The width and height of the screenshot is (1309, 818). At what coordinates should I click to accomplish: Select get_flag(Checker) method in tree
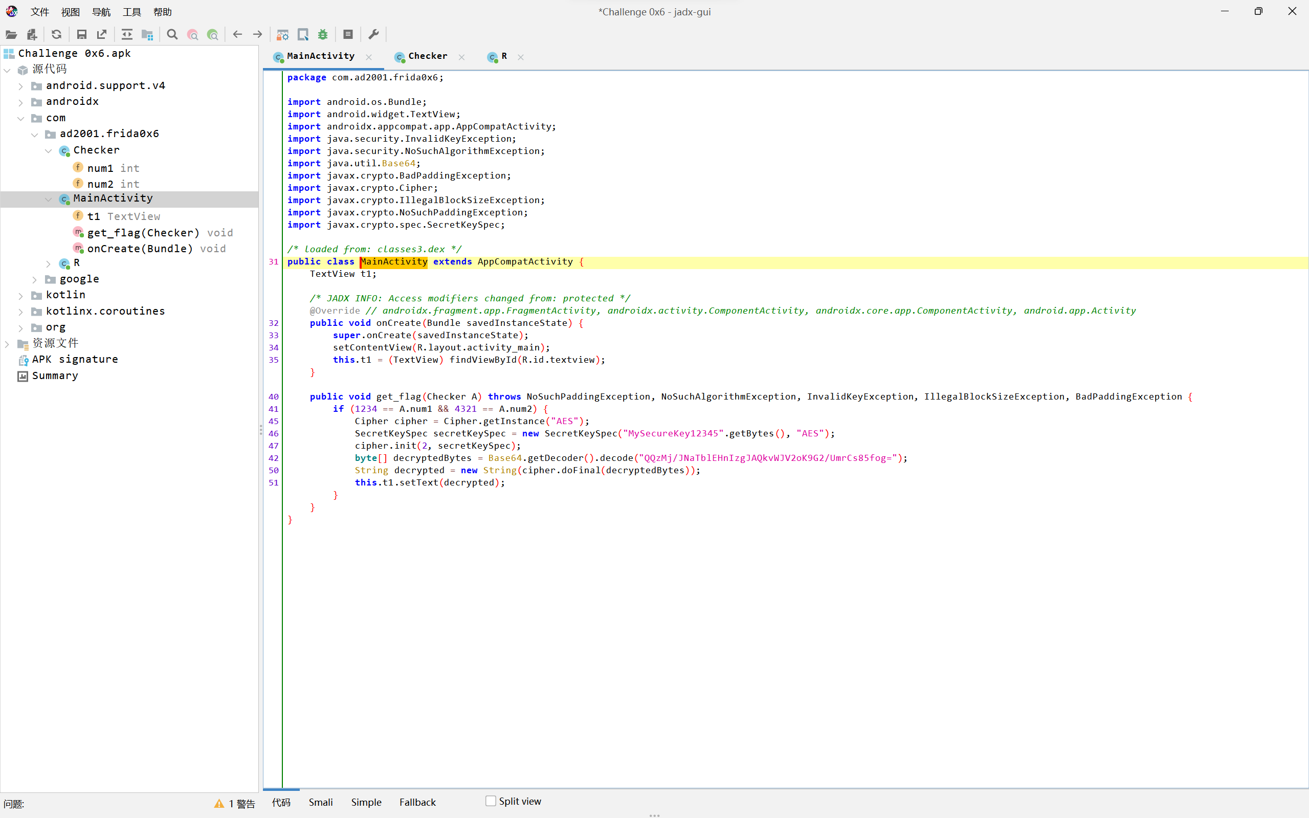143,233
